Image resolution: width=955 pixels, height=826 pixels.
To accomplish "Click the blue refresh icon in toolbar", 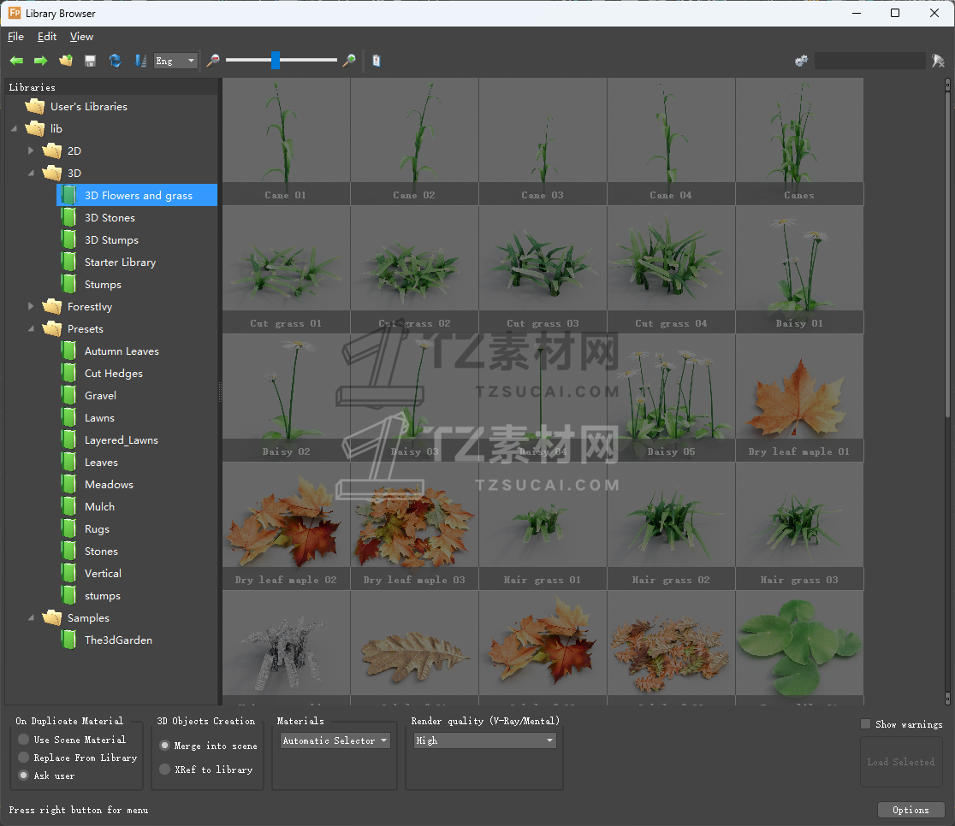I will pyautogui.click(x=115, y=61).
